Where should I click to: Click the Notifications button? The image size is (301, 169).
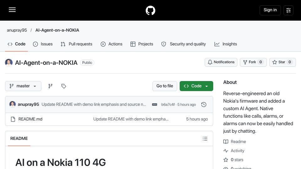point(221,62)
